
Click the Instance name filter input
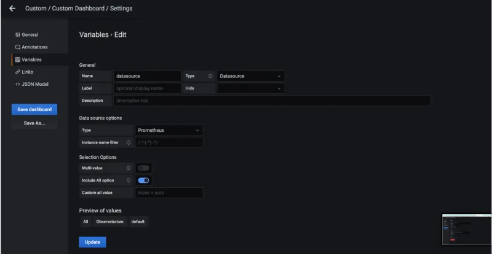click(x=169, y=142)
